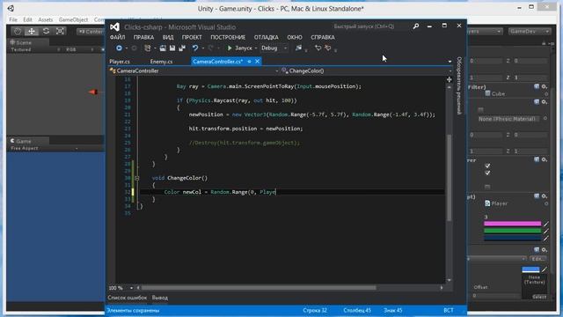Screen dimensions: 563x317
Task: Close the CameraController.cs tab
Action: point(258,62)
